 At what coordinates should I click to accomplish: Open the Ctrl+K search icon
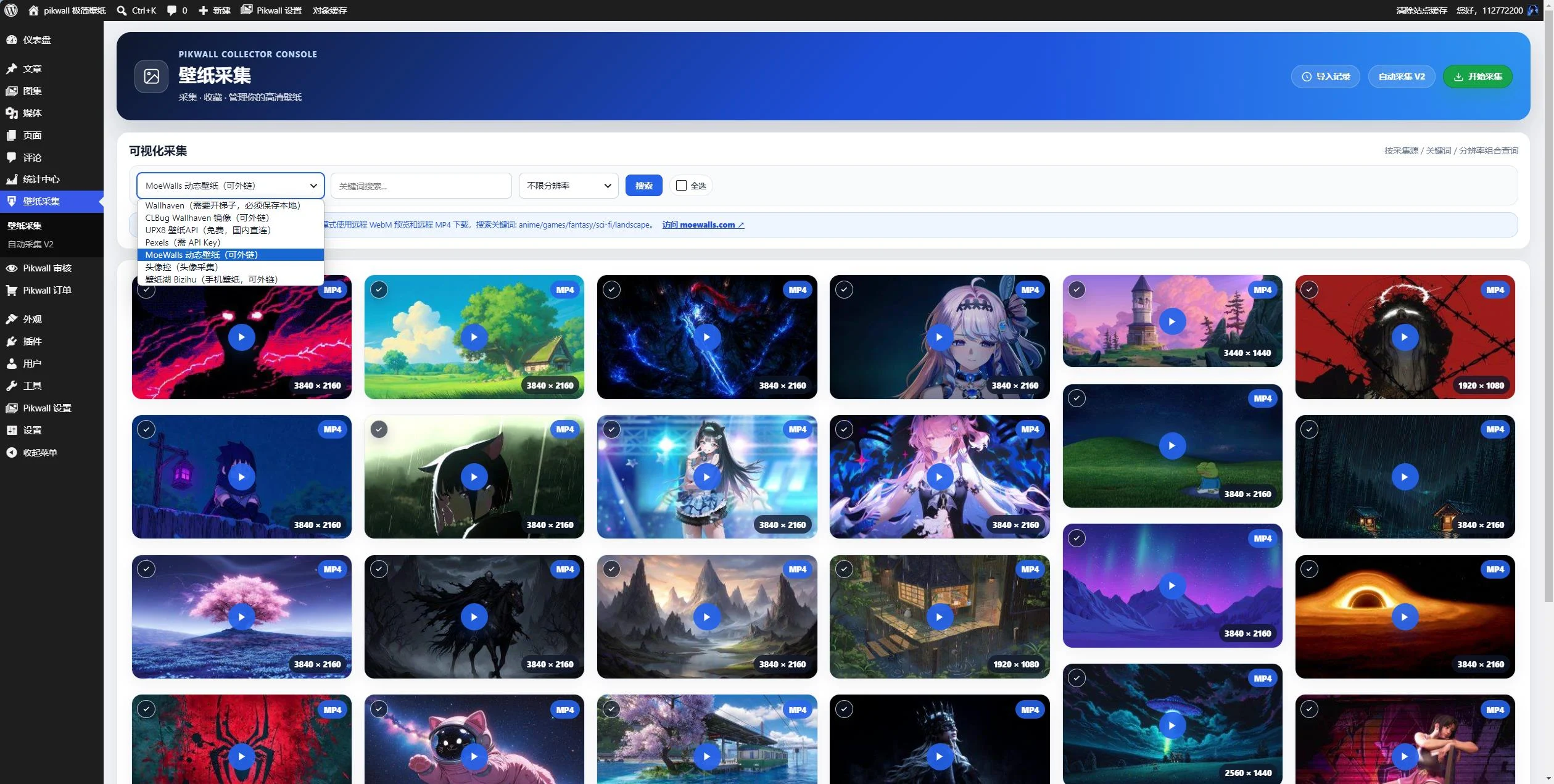click(122, 10)
